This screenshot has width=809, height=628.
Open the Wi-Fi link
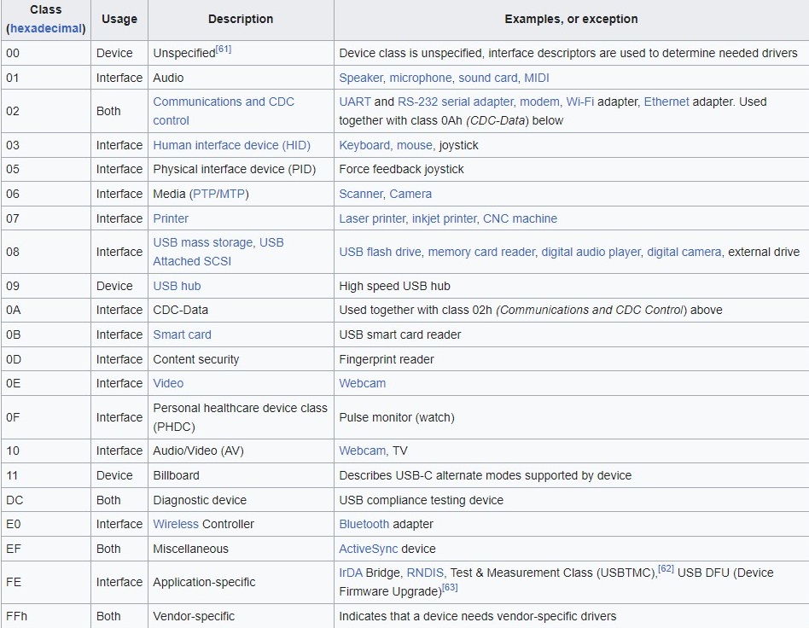point(580,102)
